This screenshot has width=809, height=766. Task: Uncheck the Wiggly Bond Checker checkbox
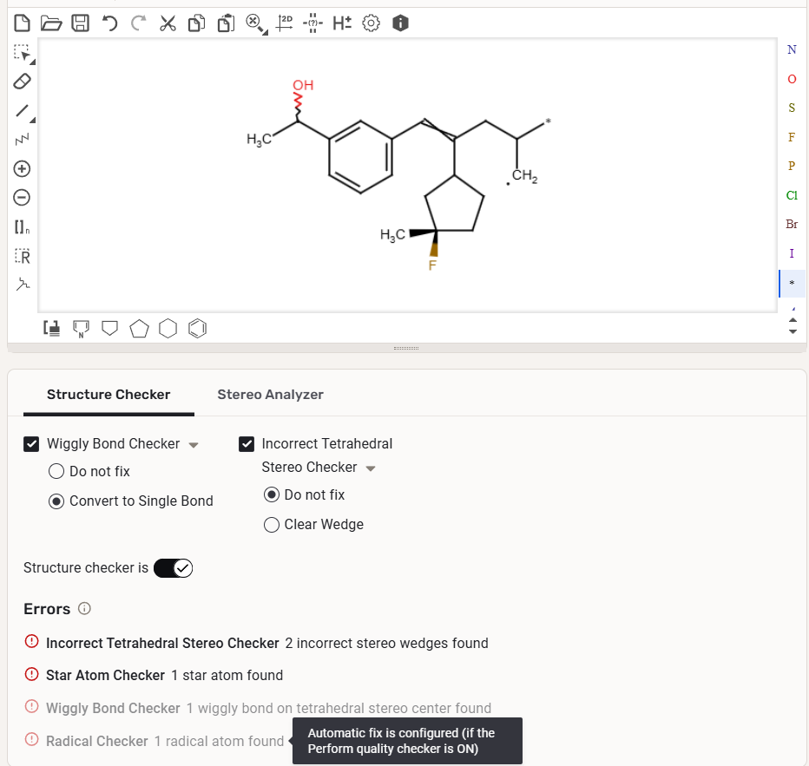[31, 444]
